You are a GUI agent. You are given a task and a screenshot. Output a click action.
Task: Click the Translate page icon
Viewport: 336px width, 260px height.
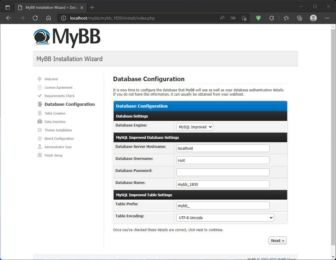pyautogui.click(x=233, y=18)
